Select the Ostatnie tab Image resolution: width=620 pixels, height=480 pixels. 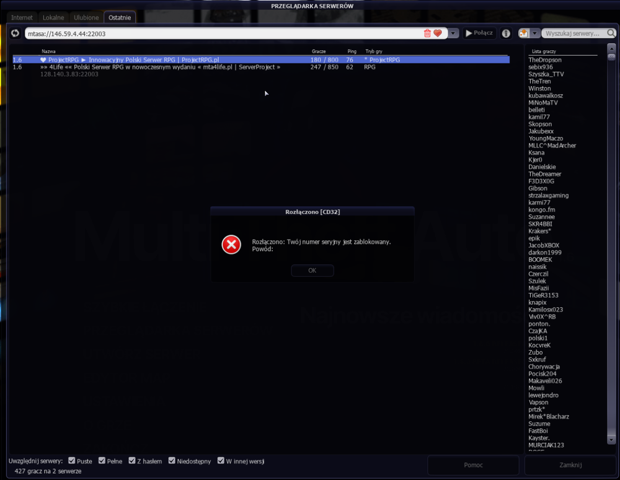tap(120, 17)
